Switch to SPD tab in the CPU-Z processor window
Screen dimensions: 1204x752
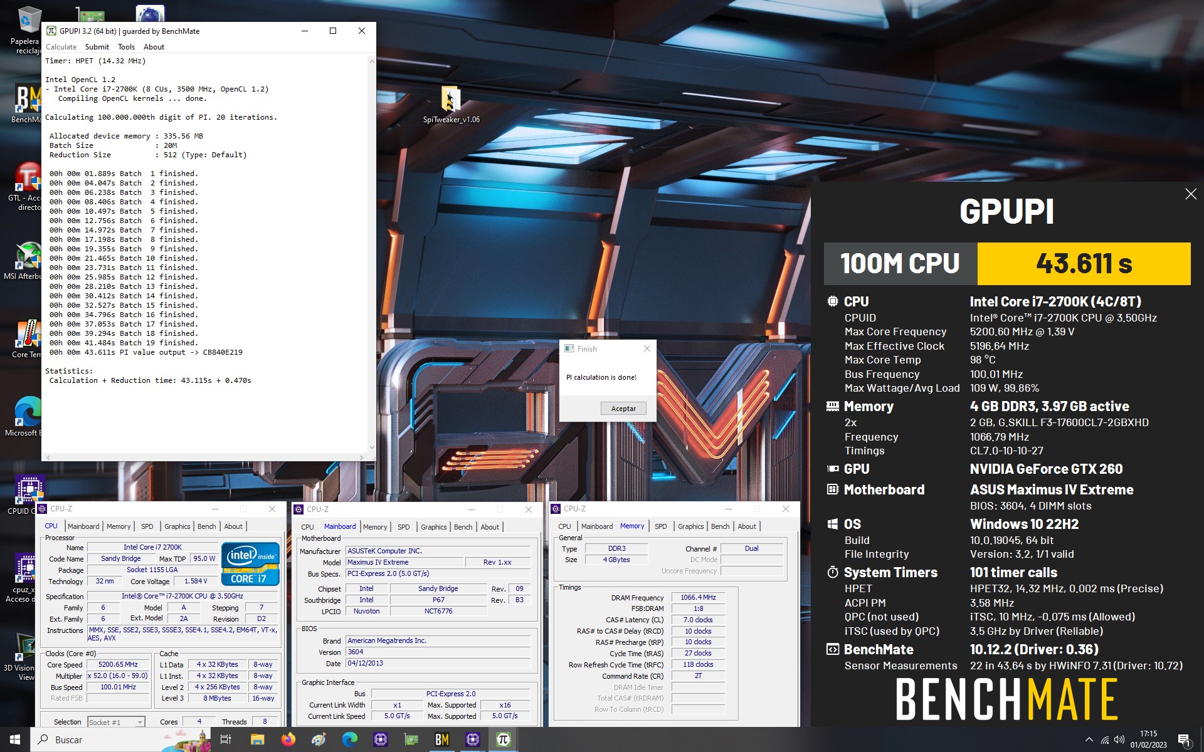(x=147, y=526)
